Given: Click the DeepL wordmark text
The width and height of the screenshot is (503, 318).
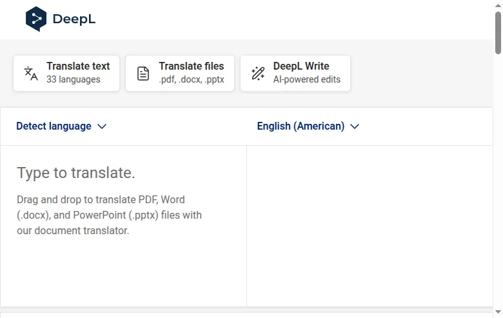Looking at the screenshot, I should 74,19.
